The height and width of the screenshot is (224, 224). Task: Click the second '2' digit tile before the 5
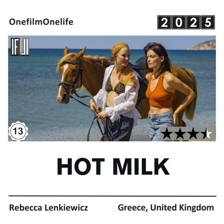pos(193,22)
